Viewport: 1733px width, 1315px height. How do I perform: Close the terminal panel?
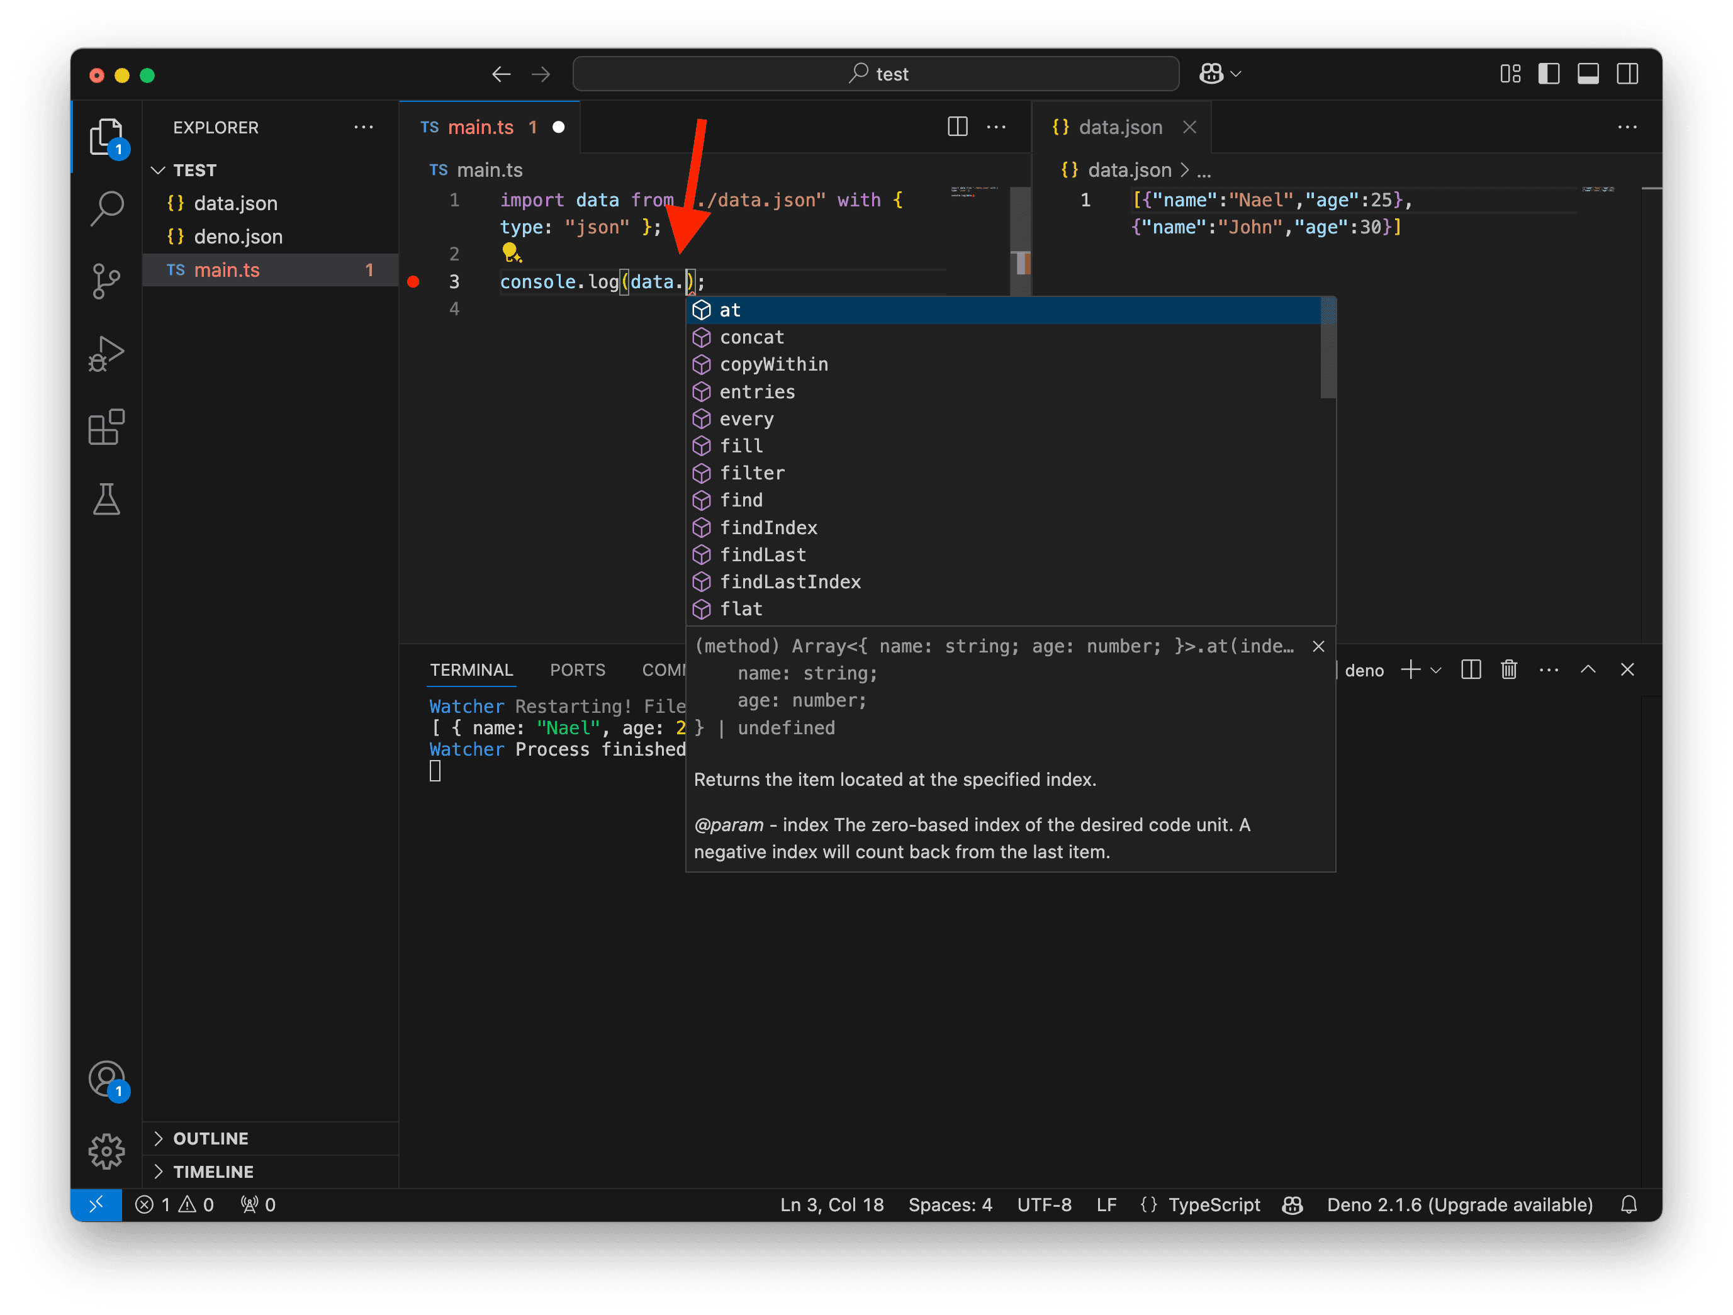[1627, 669]
